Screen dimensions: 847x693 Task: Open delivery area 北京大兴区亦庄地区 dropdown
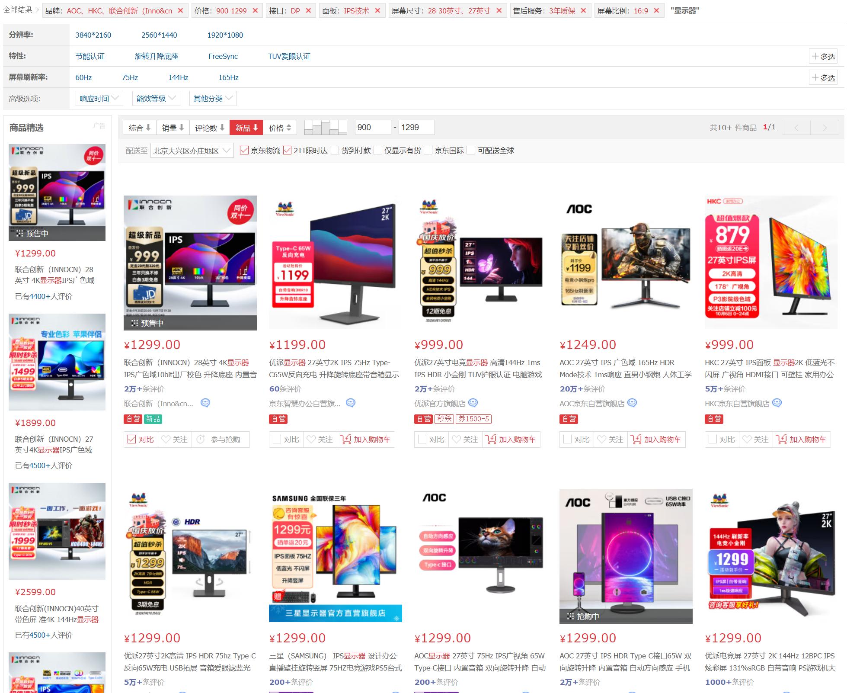coord(192,151)
